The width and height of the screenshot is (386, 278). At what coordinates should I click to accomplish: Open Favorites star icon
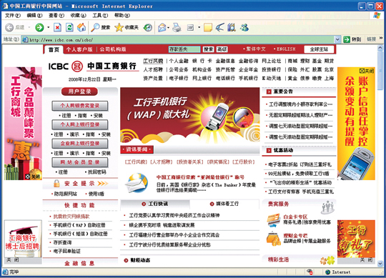click(x=119, y=27)
